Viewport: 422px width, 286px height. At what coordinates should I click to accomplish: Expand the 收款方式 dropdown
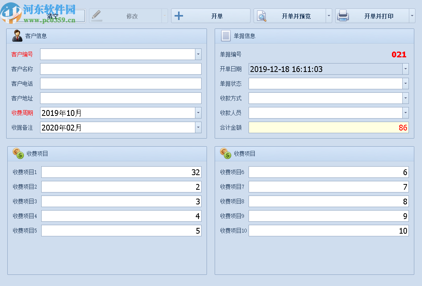[x=405, y=98]
